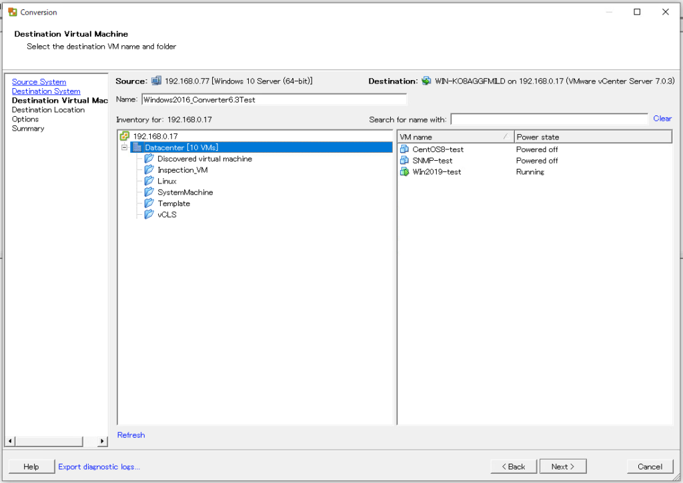Image resolution: width=683 pixels, height=483 pixels.
Task: Select Datacenter [10 VMs] tree item
Action: click(x=181, y=147)
